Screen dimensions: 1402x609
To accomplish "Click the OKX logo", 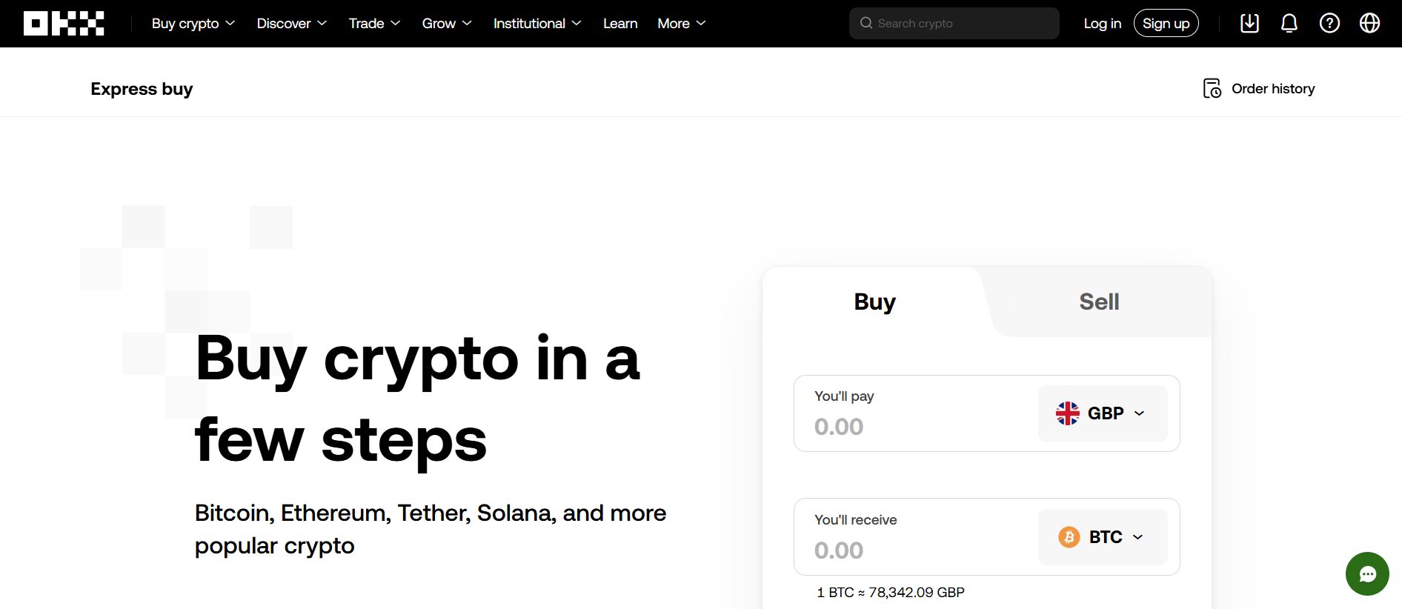I will click(x=64, y=24).
